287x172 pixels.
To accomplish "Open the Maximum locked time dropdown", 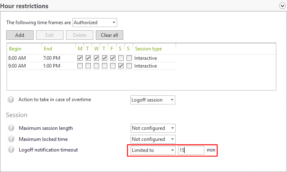I will pyautogui.click(x=153, y=139).
